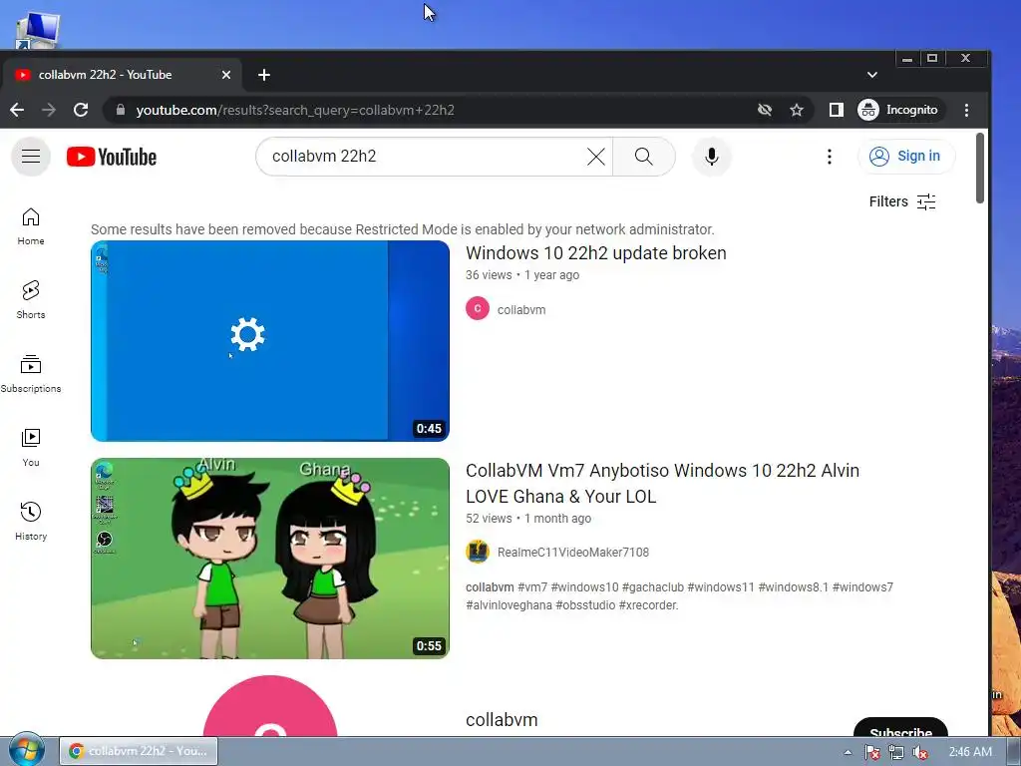Open the You section in sidebar

pyautogui.click(x=31, y=448)
